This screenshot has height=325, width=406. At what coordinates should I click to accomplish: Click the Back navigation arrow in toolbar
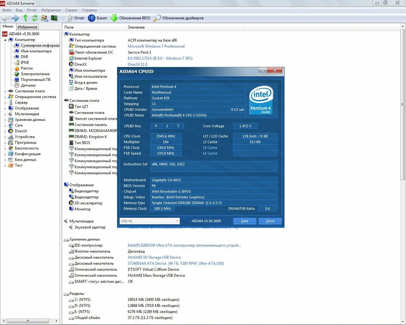click(5, 18)
